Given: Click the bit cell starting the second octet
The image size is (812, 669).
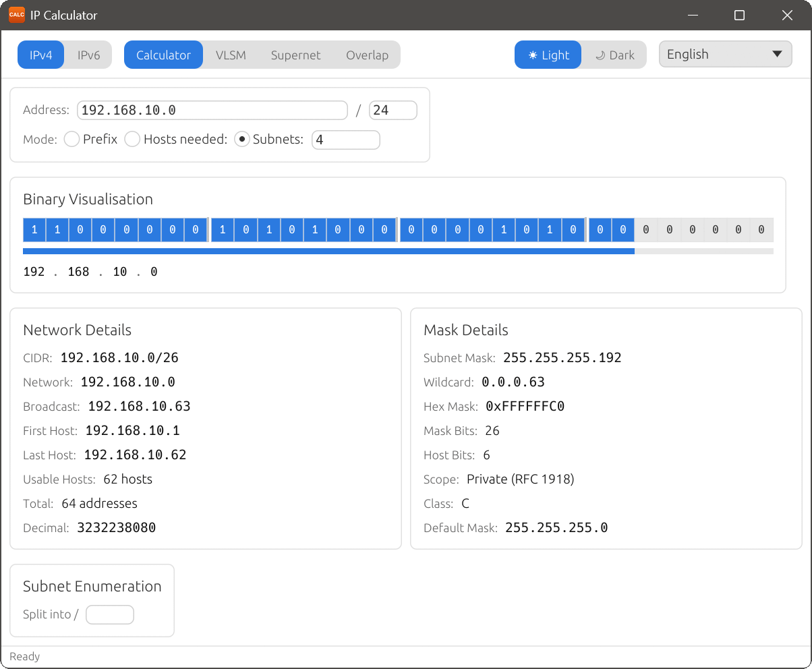Looking at the screenshot, I should tap(222, 229).
